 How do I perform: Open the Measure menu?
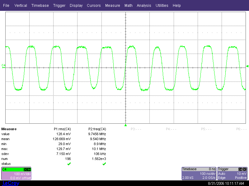[x=113, y=6]
